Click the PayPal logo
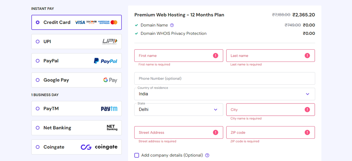 point(105,61)
